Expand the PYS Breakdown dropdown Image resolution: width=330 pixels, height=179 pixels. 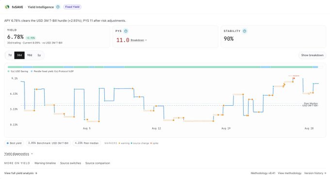click(x=139, y=40)
